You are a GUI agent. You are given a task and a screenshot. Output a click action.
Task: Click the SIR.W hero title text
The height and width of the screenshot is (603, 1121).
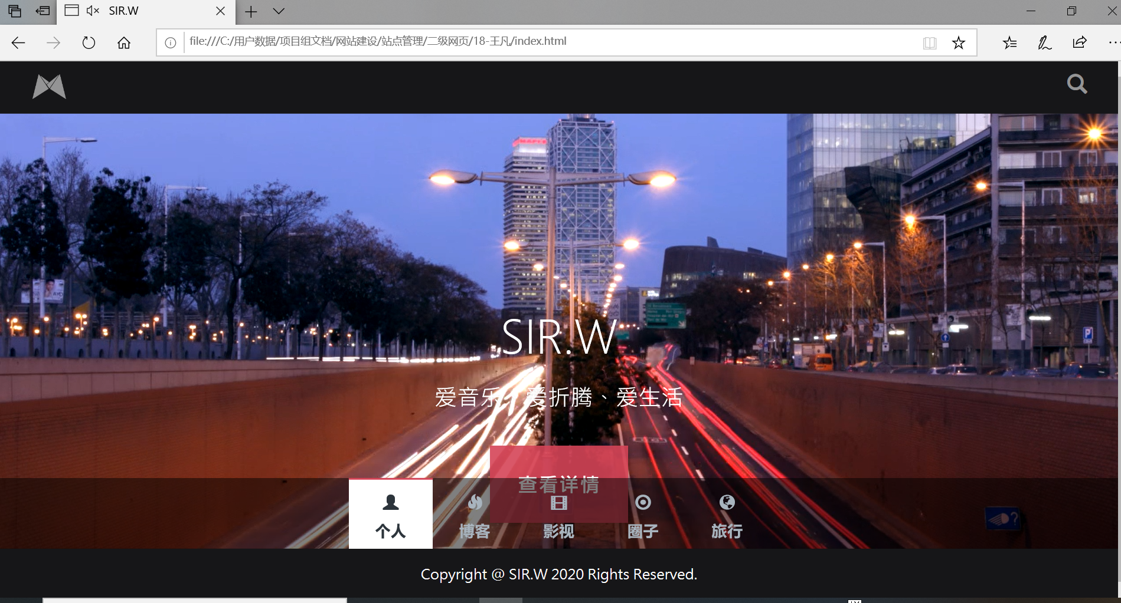pos(558,337)
